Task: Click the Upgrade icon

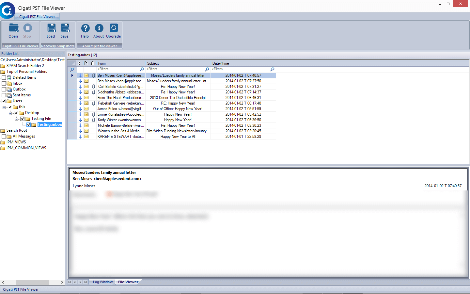Action: (x=114, y=28)
